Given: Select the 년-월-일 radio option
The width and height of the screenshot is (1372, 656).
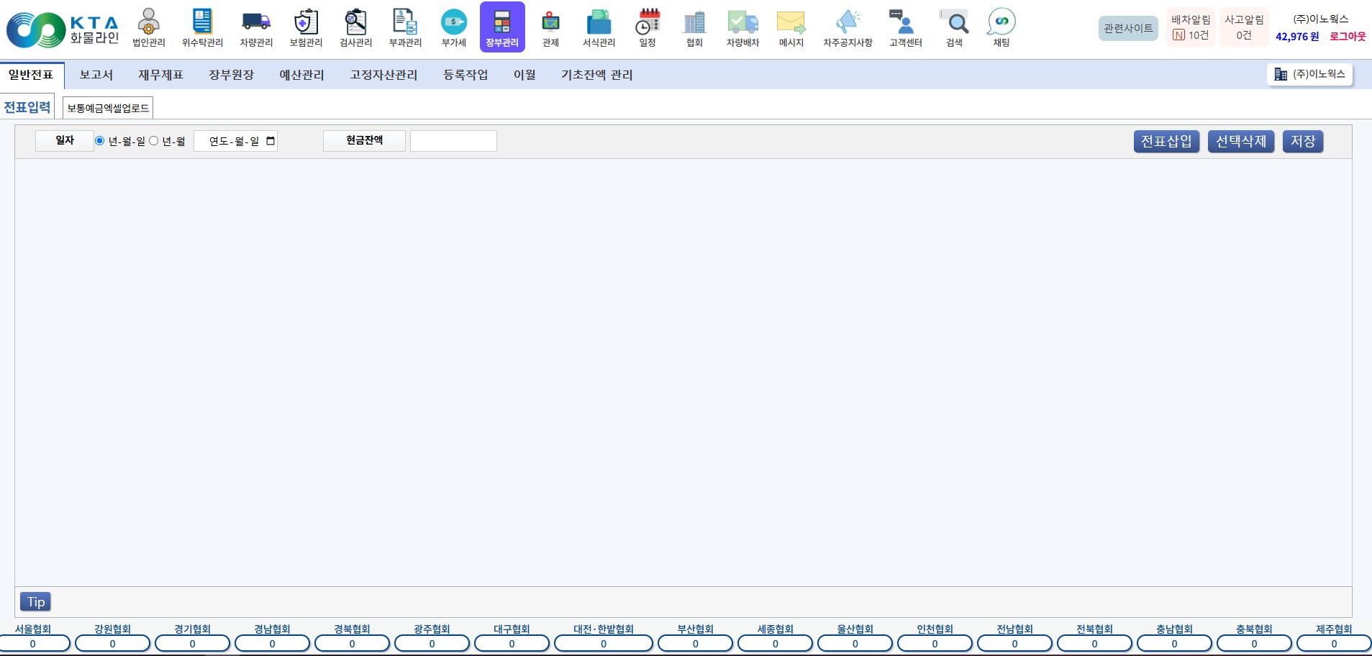Looking at the screenshot, I should (100, 141).
